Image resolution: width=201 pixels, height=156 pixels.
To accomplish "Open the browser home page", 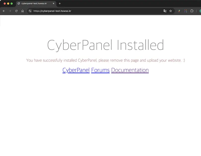I will click(23, 11).
